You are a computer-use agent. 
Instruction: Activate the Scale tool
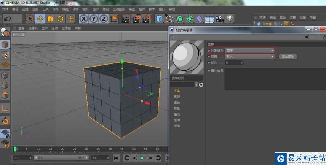point(50,19)
